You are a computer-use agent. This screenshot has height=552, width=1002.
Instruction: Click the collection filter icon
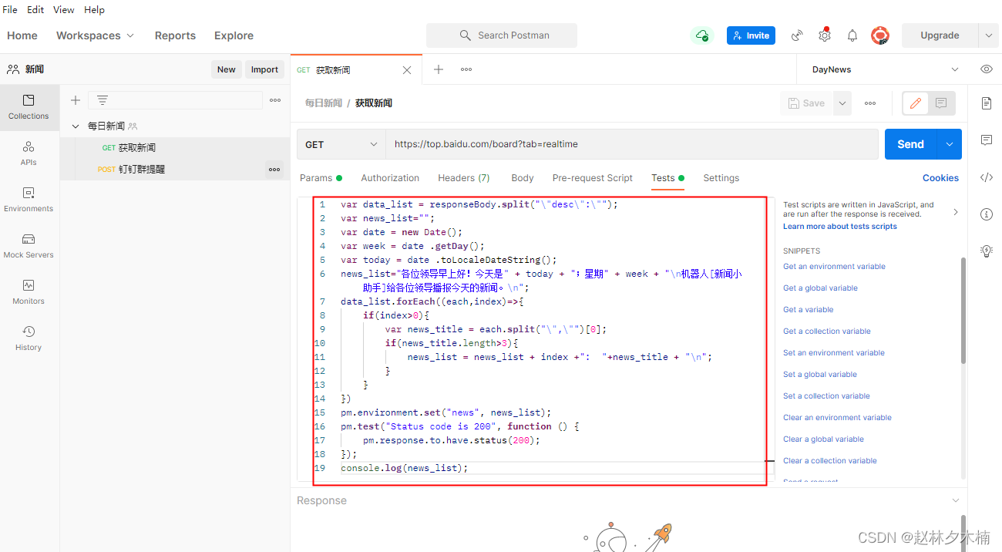click(102, 100)
